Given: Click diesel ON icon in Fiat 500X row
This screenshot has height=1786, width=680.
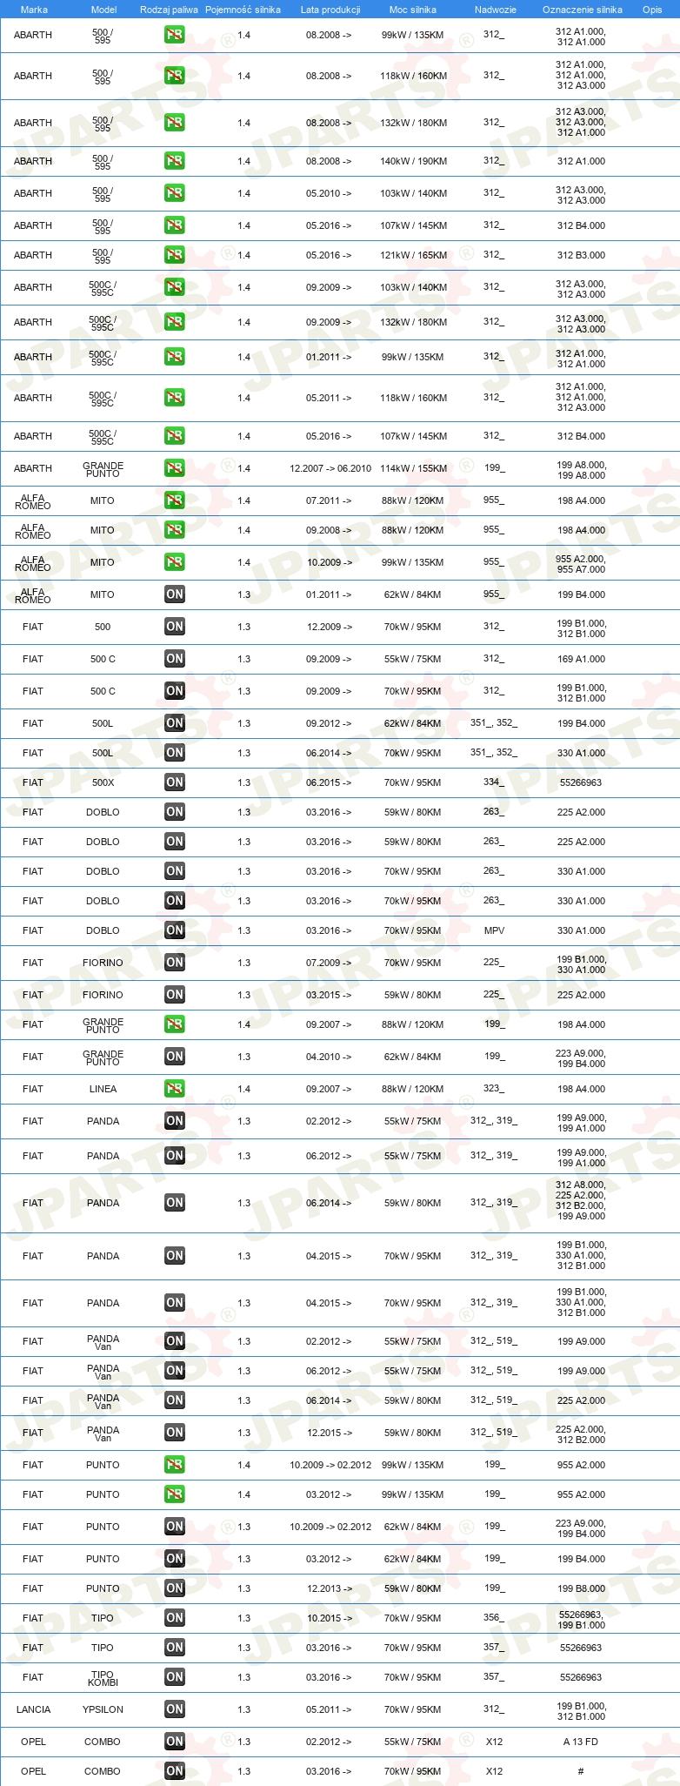Looking at the screenshot, I should click(174, 782).
